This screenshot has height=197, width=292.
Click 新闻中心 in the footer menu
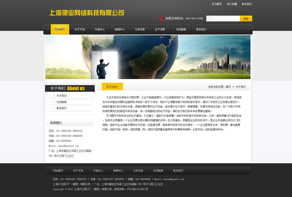tap(118, 170)
